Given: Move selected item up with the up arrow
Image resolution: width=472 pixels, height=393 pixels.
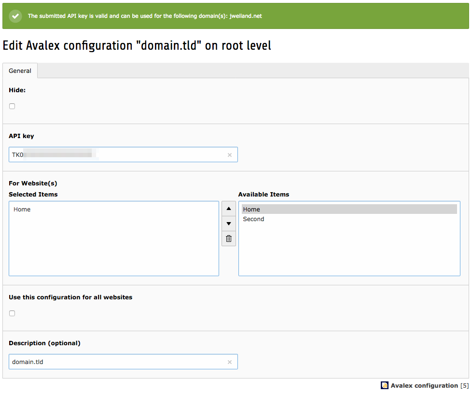Looking at the screenshot, I should [x=228, y=209].
